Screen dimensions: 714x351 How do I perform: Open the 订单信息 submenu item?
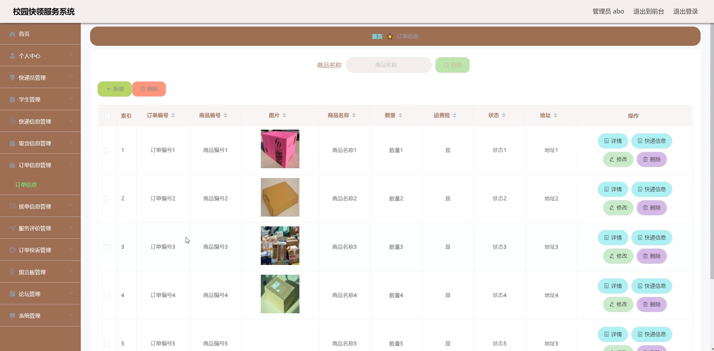tap(26, 185)
